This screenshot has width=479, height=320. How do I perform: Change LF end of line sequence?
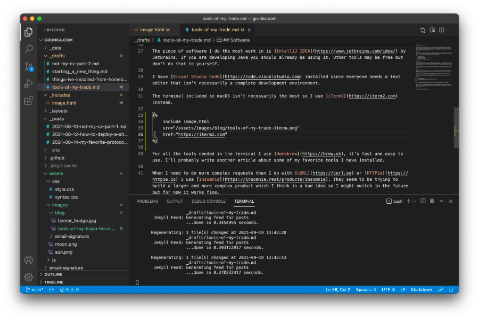(x=403, y=290)
